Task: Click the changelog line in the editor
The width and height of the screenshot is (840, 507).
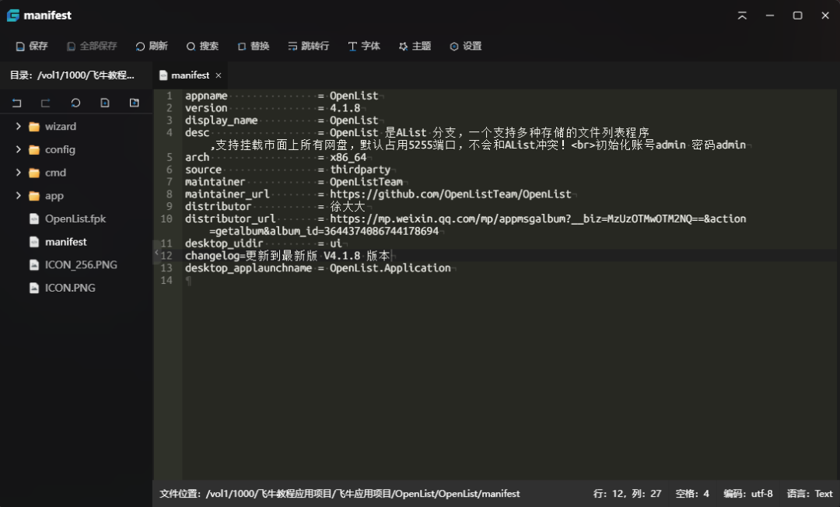Action: pyautogui.click(x=288, y=256)
